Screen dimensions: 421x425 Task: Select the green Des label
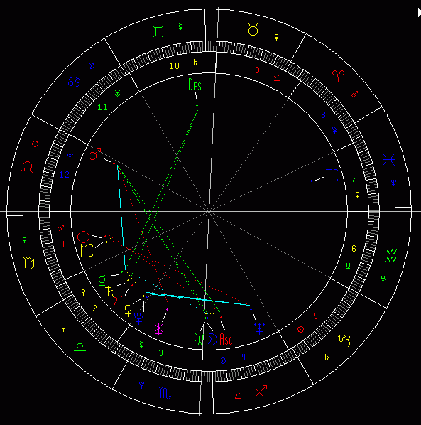coord(195,85)
